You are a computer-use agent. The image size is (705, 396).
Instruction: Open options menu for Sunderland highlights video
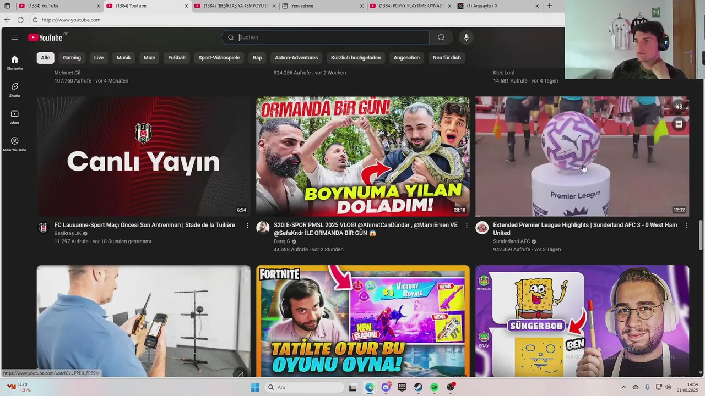click(x=686, y=226)
